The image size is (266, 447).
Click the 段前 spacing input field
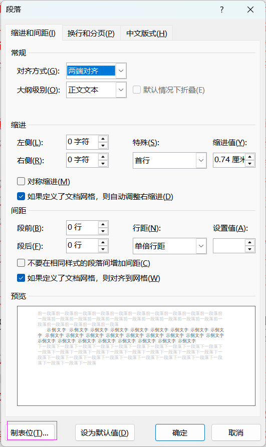(83, 227)
